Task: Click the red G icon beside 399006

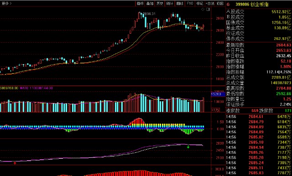Action: coord(228,5)
